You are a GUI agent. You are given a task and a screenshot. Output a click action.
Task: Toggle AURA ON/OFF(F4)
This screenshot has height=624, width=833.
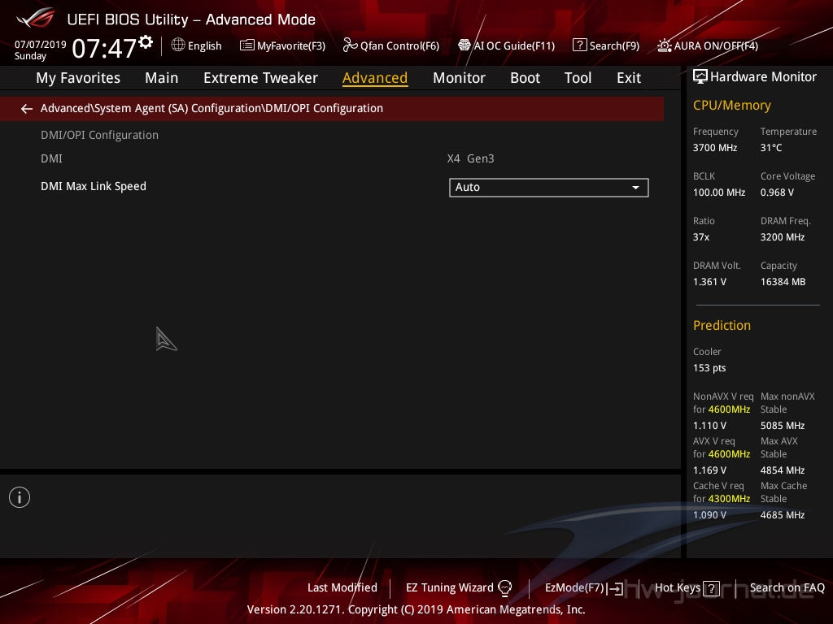point(708,45)
